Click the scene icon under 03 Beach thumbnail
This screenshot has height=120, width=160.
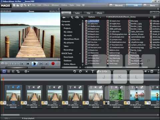[137, 102]
